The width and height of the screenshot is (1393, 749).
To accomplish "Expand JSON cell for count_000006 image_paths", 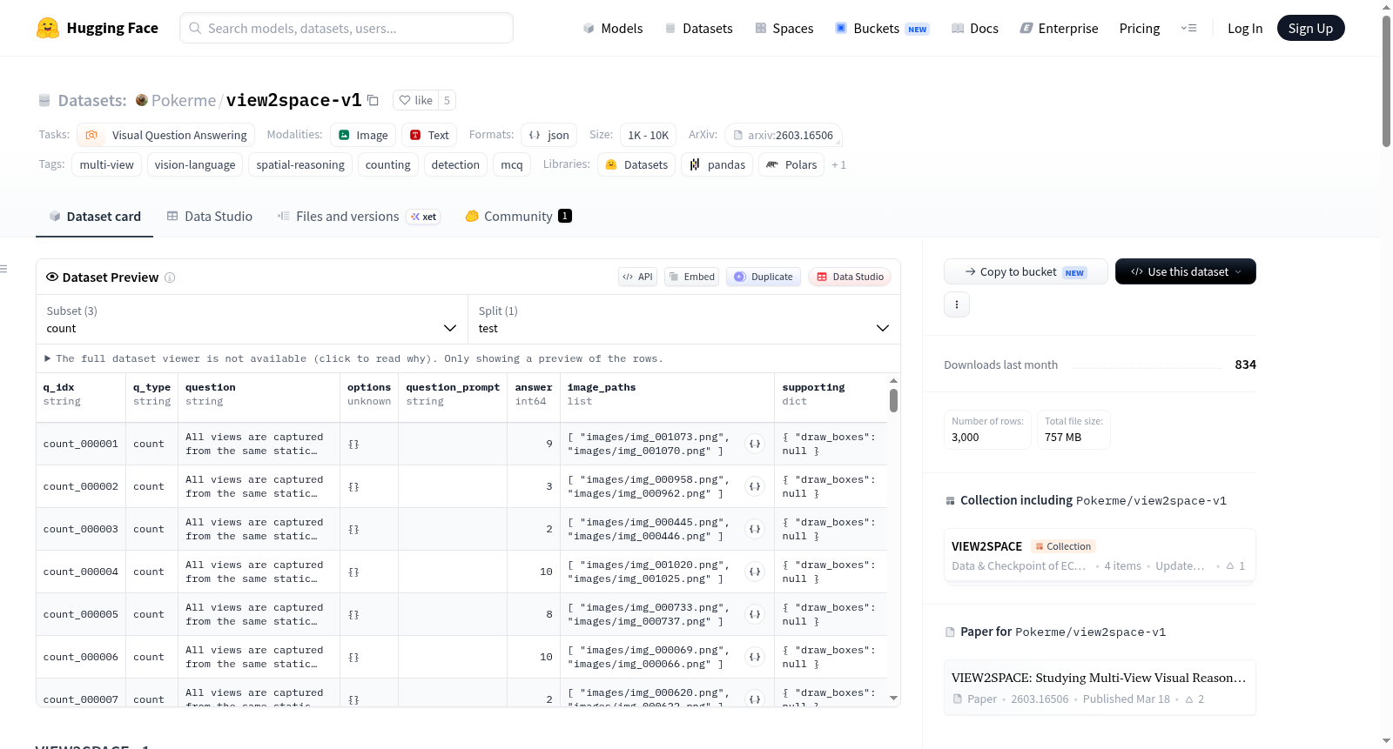I will coord(755,657).
